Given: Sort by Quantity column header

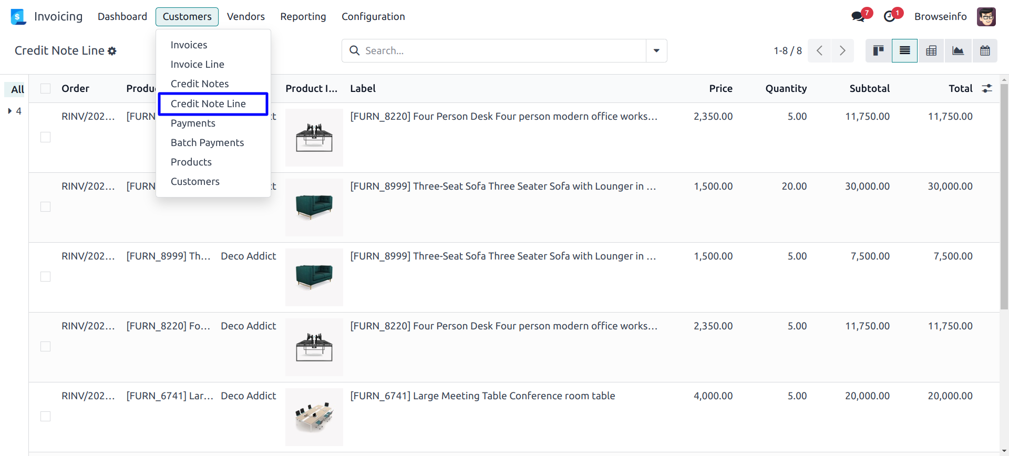Looking at the screenshot, I should pyautogui.click(x=786, y=88).
